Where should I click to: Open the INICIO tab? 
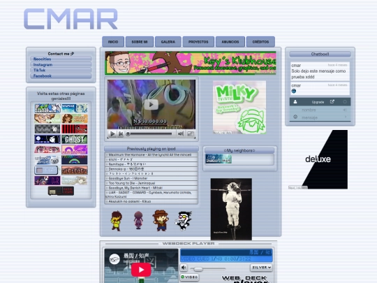tap(113, 42)
